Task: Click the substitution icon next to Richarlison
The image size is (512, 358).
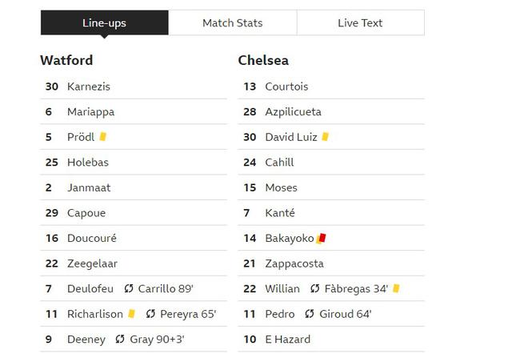Action: click(152, 315)
